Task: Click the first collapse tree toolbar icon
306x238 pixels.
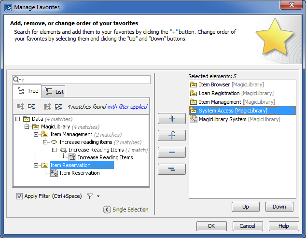Action: click(32, 107)
